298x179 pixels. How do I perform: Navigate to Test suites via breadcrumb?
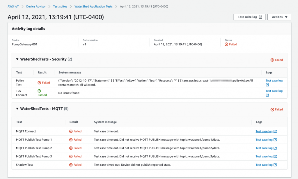pos(60,6)
